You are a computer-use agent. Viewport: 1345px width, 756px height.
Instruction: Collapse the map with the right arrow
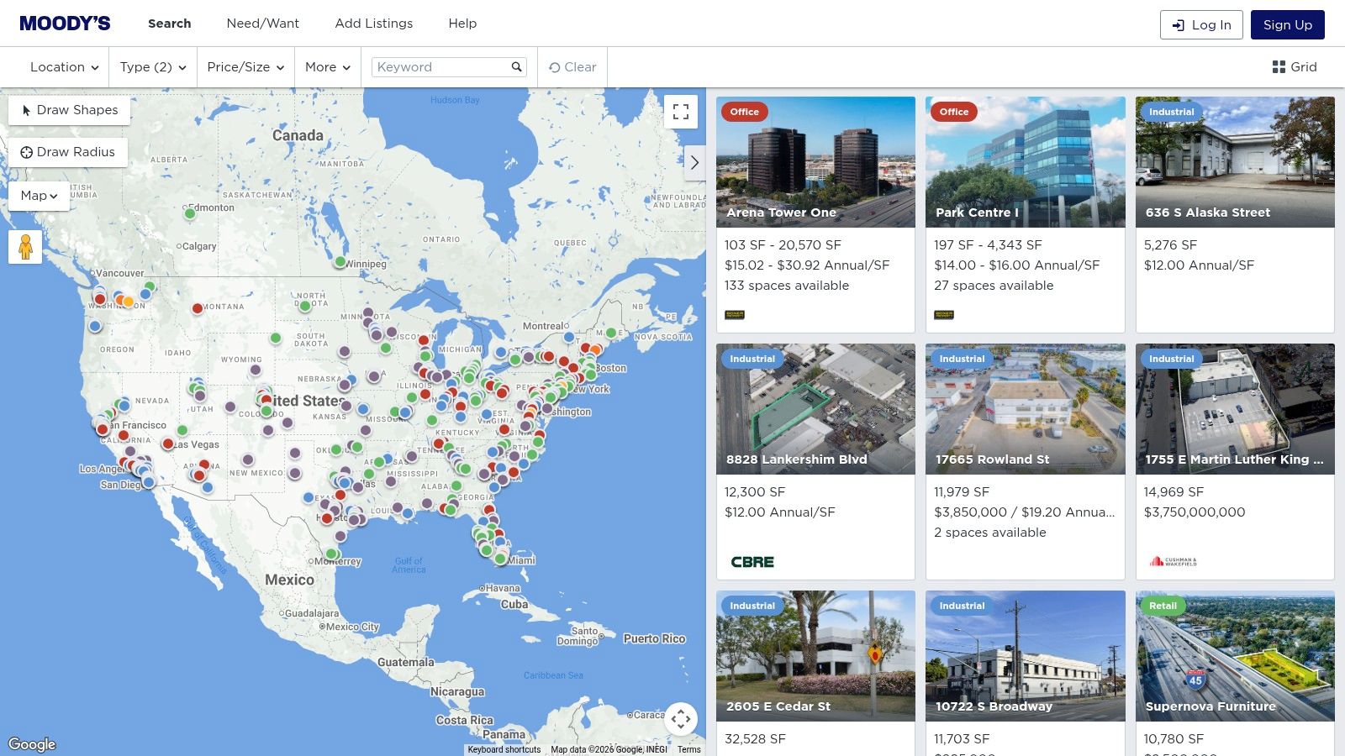pos(694,162)
